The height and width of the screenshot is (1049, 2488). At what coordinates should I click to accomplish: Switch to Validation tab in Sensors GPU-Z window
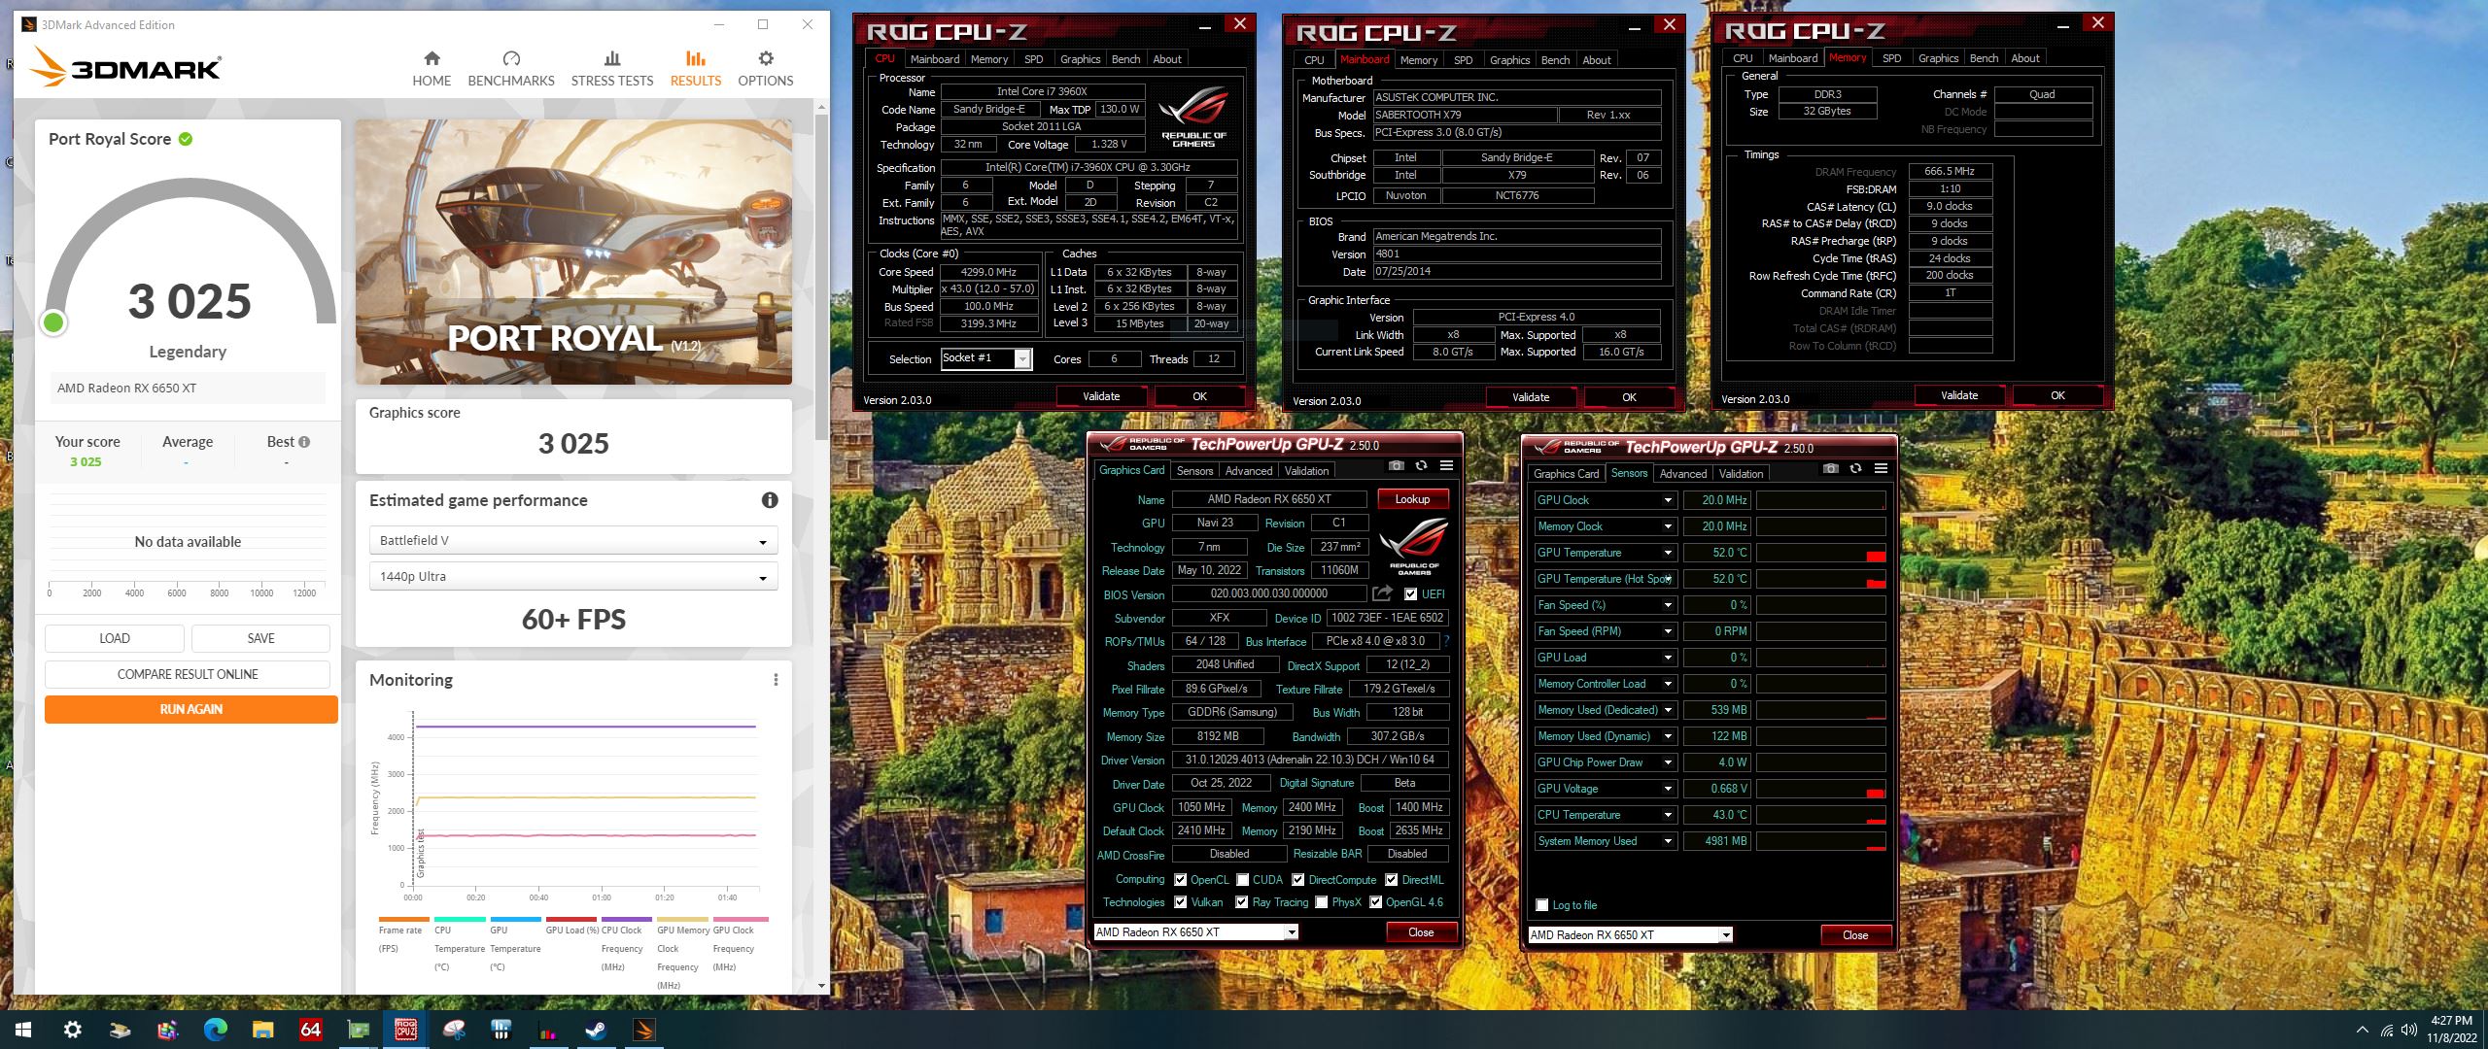[x=1741, y=474]
